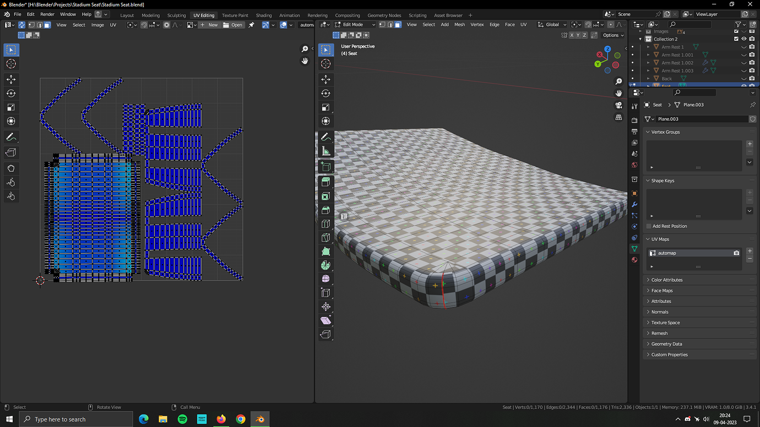Open the Modifier properties tab
Image resolution: width=760 pixels, height=427 pixels.
[x=634, y=204]
